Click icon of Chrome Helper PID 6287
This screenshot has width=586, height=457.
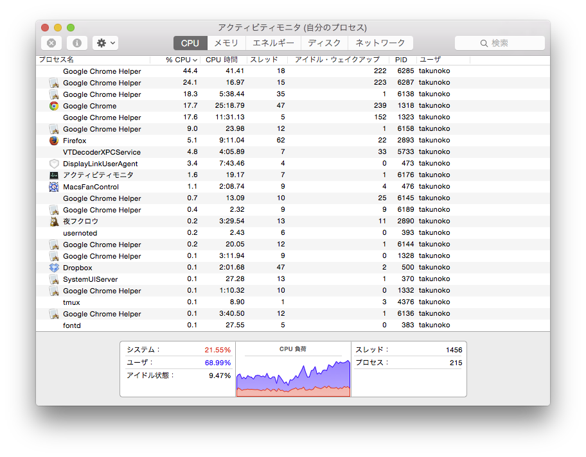click(x=54, y=83)
